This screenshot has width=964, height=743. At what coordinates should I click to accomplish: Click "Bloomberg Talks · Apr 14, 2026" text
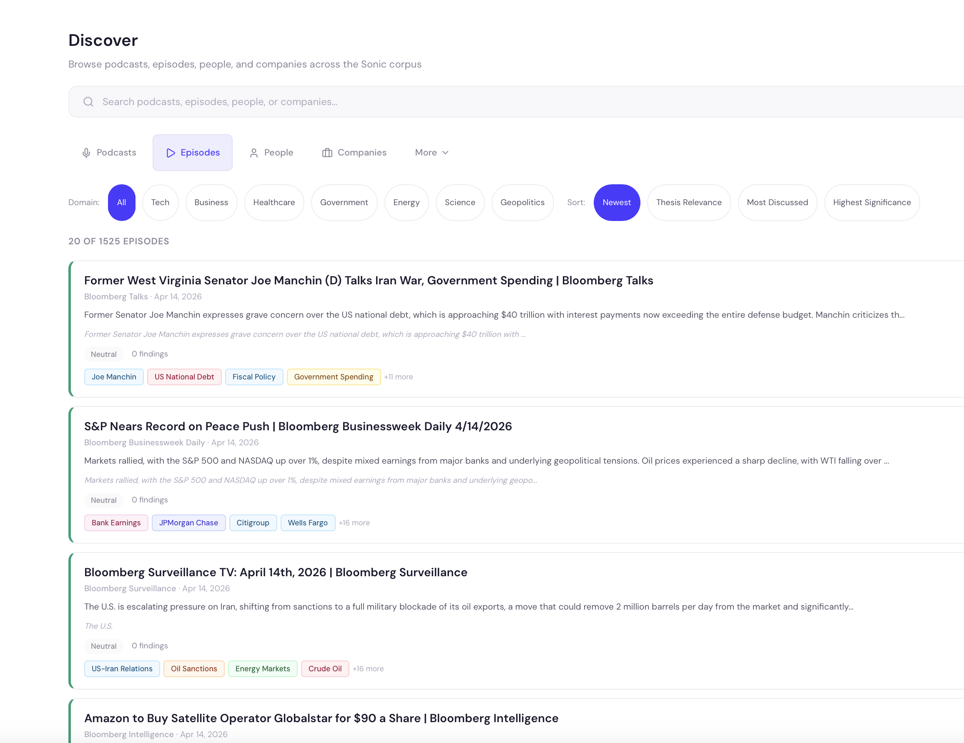pos(143,297)
